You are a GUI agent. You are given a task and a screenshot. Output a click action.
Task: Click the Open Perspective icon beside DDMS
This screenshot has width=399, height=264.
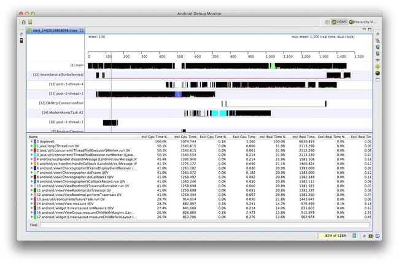click(328, 22)
